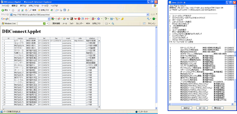Open the Gmail icon dropdown arrow
The image size is (237, 114).
[89, 19]
